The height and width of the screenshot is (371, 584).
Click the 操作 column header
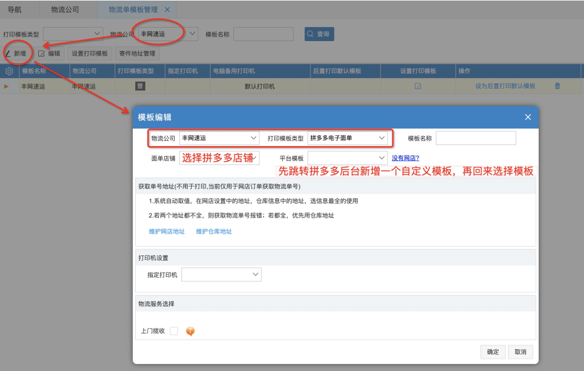coord(518,71)
